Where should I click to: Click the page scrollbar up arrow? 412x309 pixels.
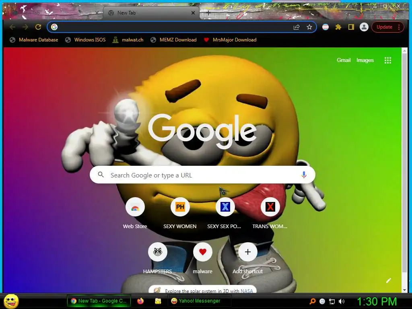(x=405, y=50)
